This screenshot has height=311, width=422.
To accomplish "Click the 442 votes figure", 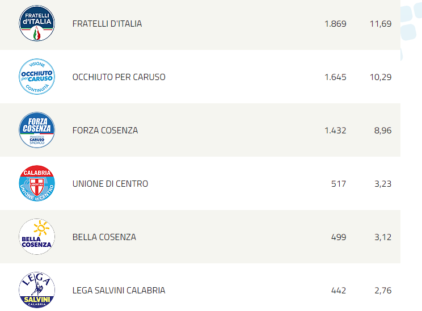I will click(x=339, y=290).
